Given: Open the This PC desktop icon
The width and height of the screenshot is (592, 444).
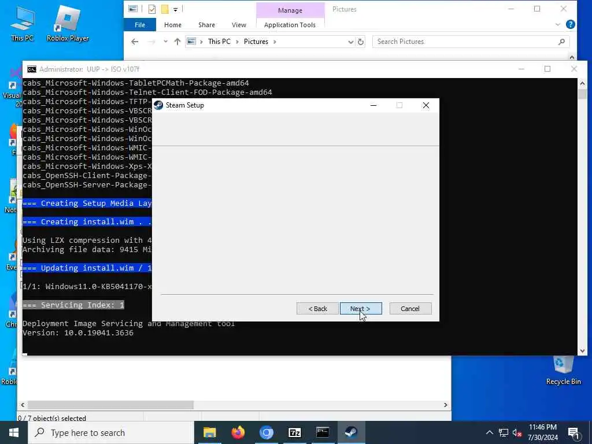Looking at the screenshot, I should pos(22,23).
